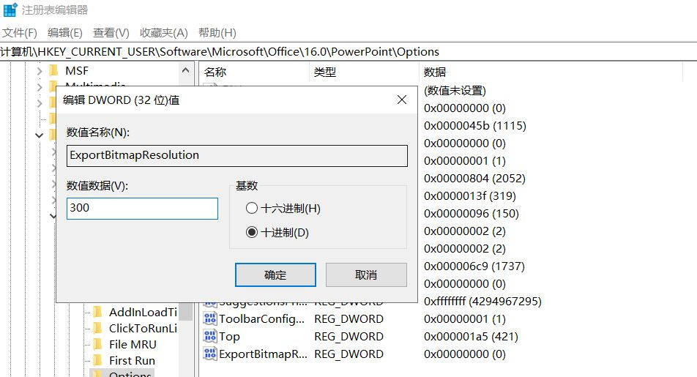Click the 0x00000804 (2052) data cell
Screen dimensions: 697x377
tap(474, 179)
